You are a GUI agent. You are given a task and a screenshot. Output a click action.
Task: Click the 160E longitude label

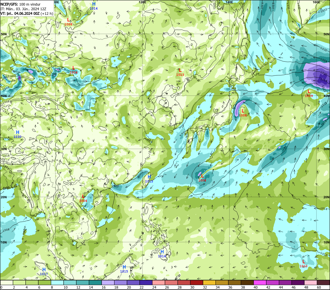[x=316, y=2]
